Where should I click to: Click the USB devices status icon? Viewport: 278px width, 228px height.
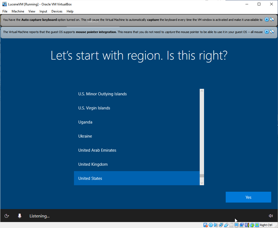pyautogui.click(x=226, y=225)
